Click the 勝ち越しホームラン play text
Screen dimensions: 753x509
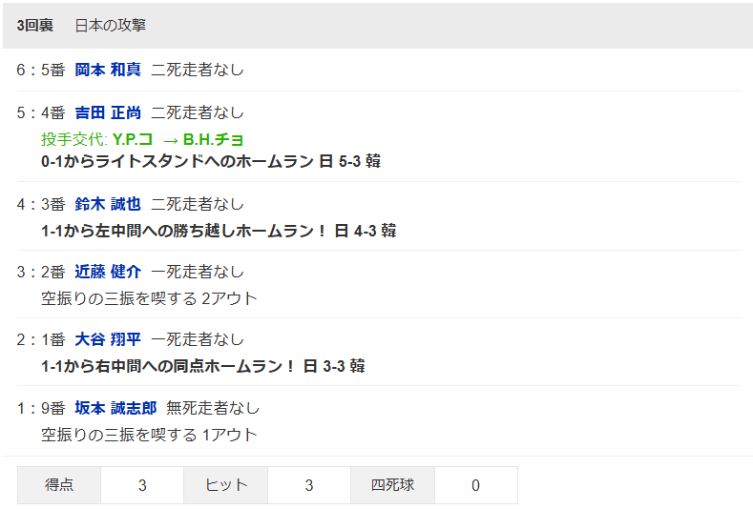(x=219, y=230)
